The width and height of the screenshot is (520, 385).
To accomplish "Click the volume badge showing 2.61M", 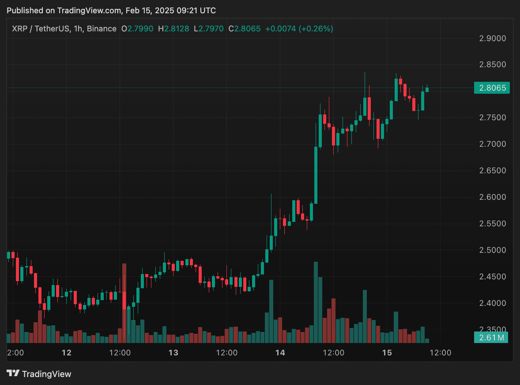I will tap(491, 337).
